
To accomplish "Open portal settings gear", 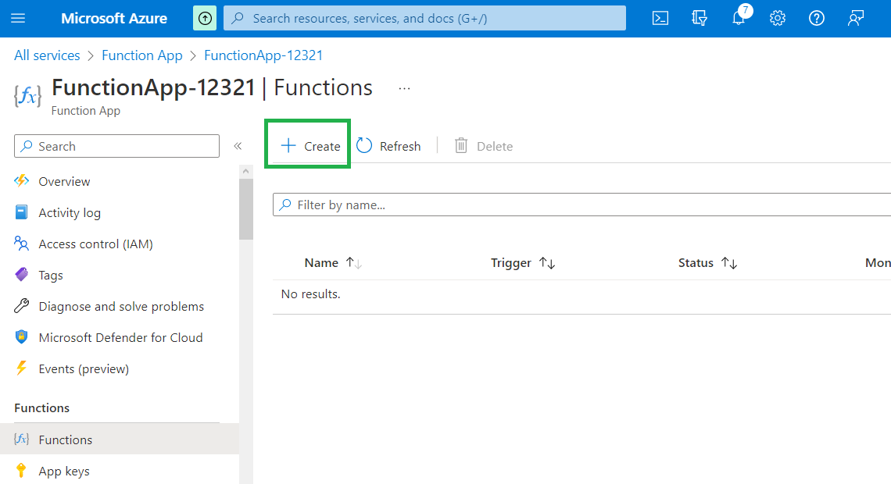I will [x=778, y=18].
